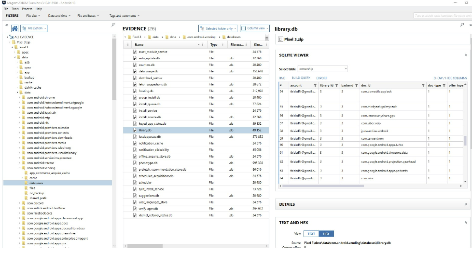Filter the doc_type column
This screenshot has width=472, height=253.
coord(444,85)
